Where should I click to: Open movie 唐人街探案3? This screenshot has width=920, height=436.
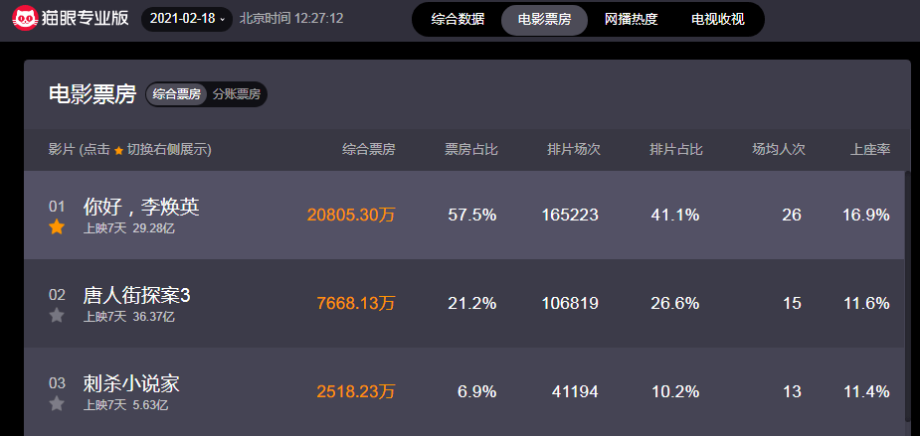[x=136, y=295]
